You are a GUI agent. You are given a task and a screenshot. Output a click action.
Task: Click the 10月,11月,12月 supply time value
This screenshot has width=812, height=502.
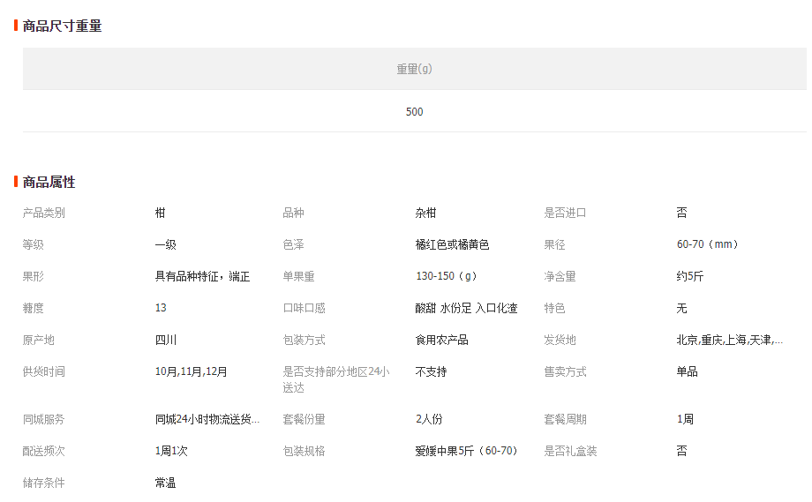(x=192, y=371)
